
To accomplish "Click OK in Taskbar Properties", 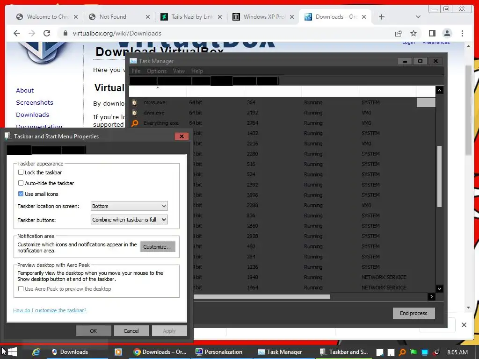I will pyautogui.click(x=94, y=331).
